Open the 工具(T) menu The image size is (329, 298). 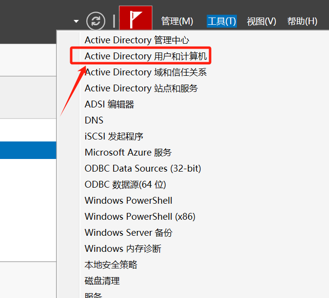click(222, 21)
